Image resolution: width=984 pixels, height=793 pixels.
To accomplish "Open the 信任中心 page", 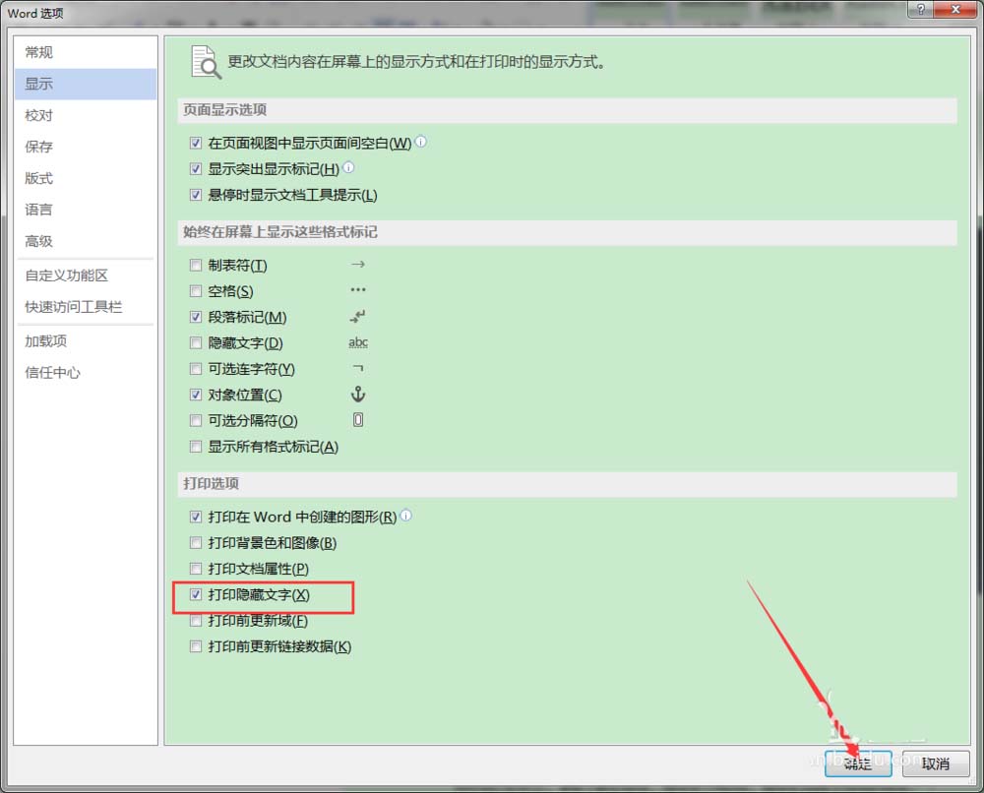I will tap(86, 373).
